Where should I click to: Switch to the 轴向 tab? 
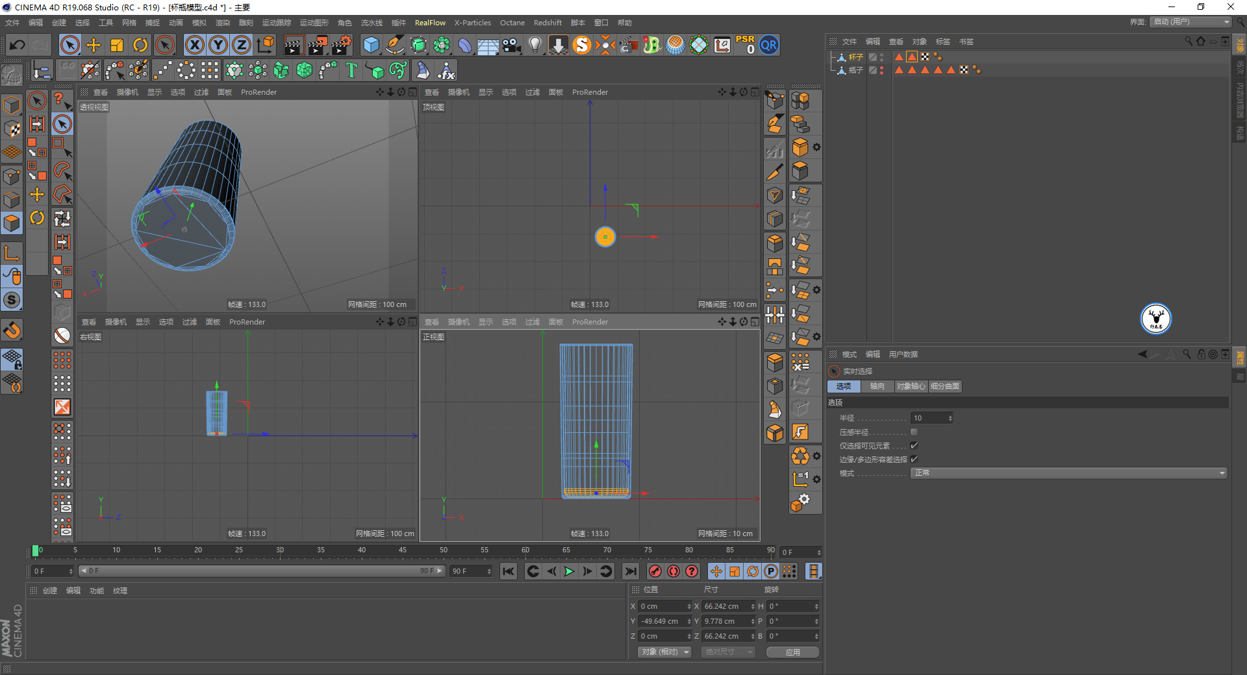[877, 386]
